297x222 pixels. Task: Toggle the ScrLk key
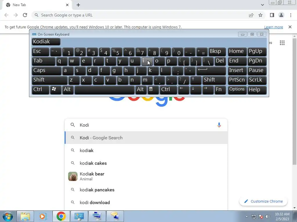click(257, 80)
